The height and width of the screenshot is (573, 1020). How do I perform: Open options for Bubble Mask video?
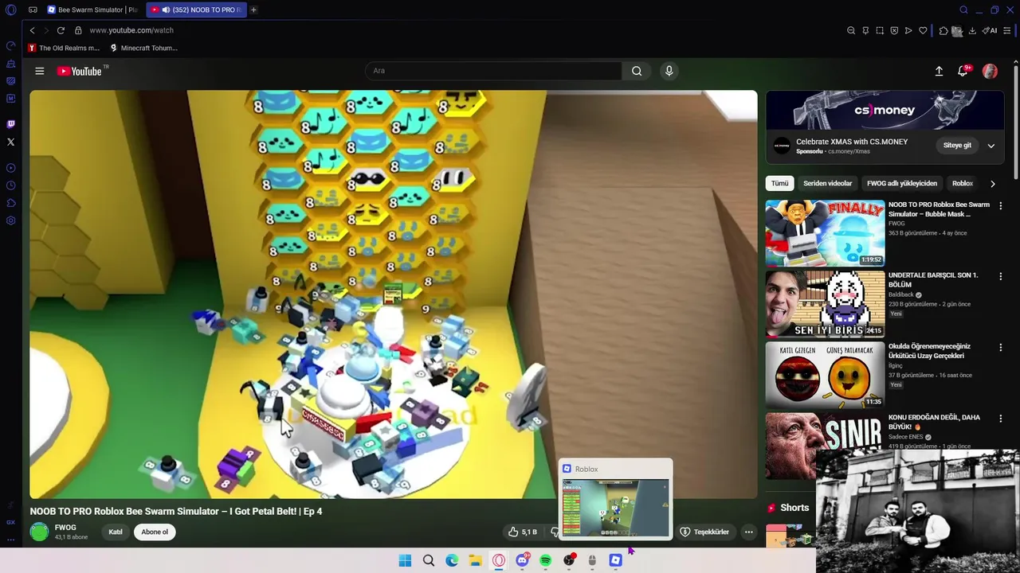(x=1001, y=205)
